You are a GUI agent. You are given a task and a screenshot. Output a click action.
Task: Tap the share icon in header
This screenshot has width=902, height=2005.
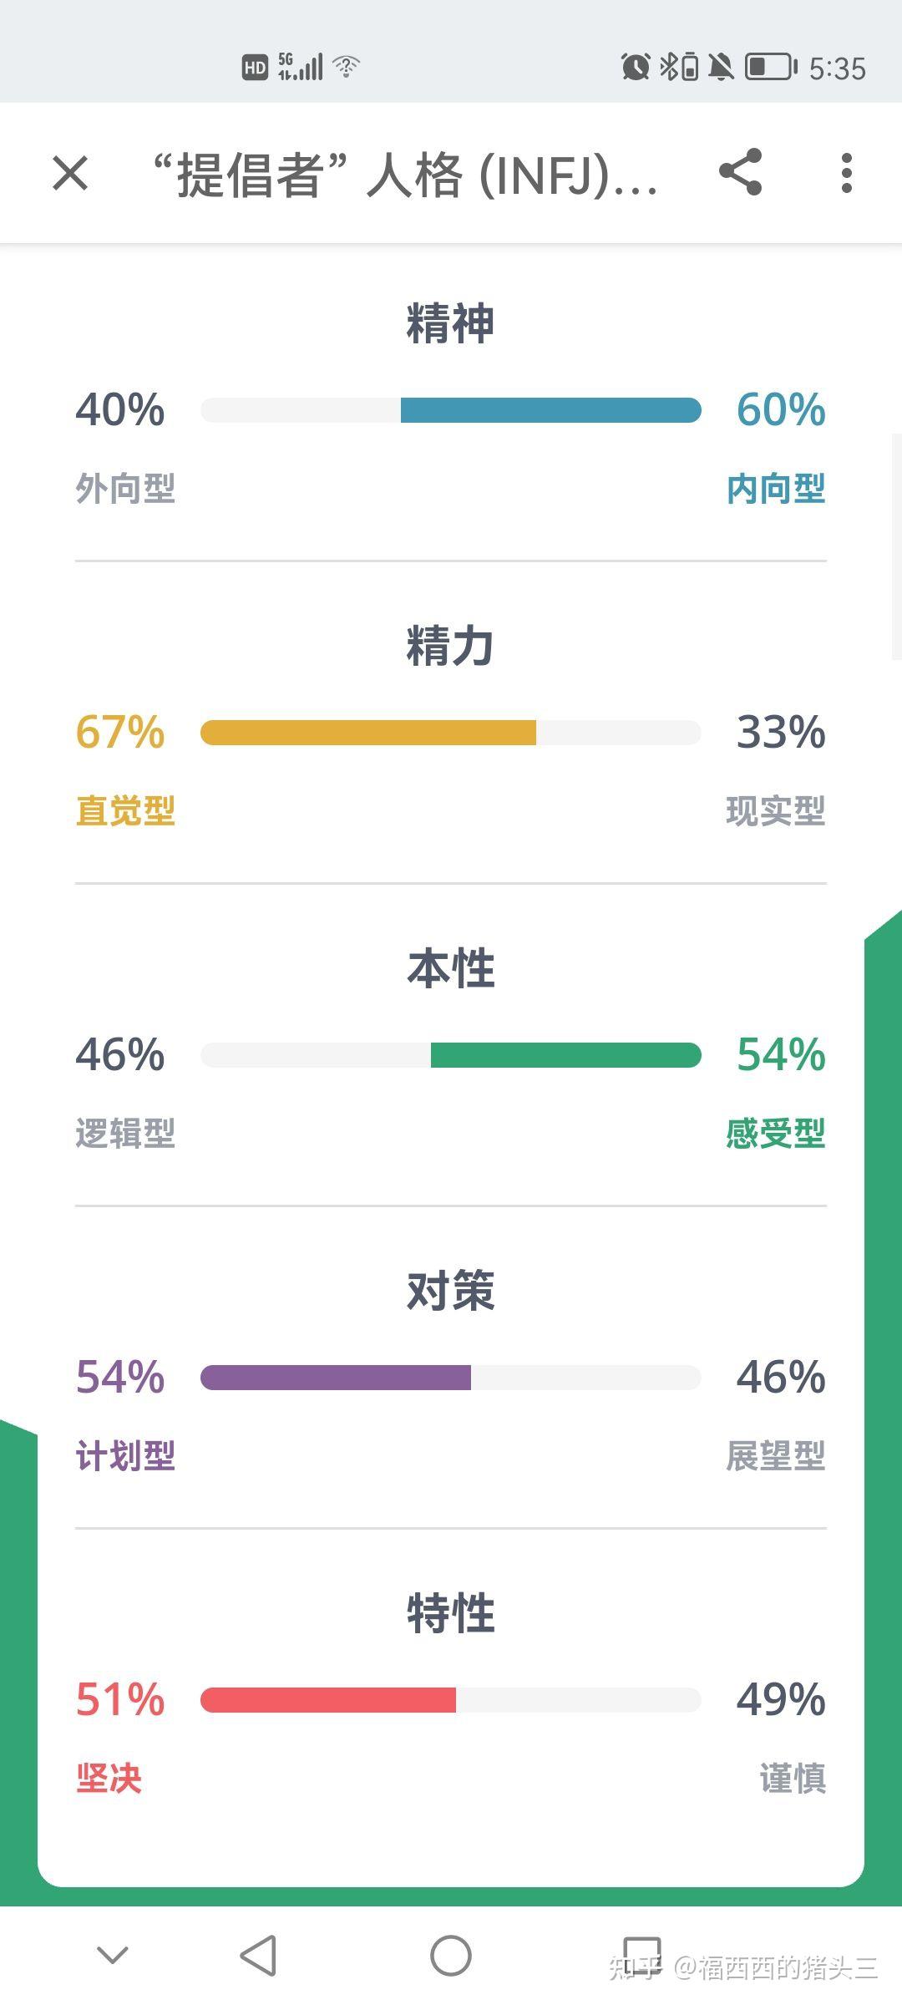(x=741, y=172)
